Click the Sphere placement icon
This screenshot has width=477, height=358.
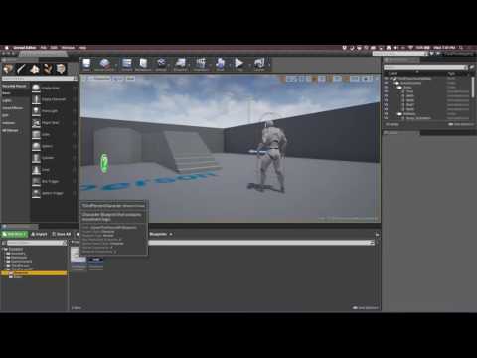point(36,146)
